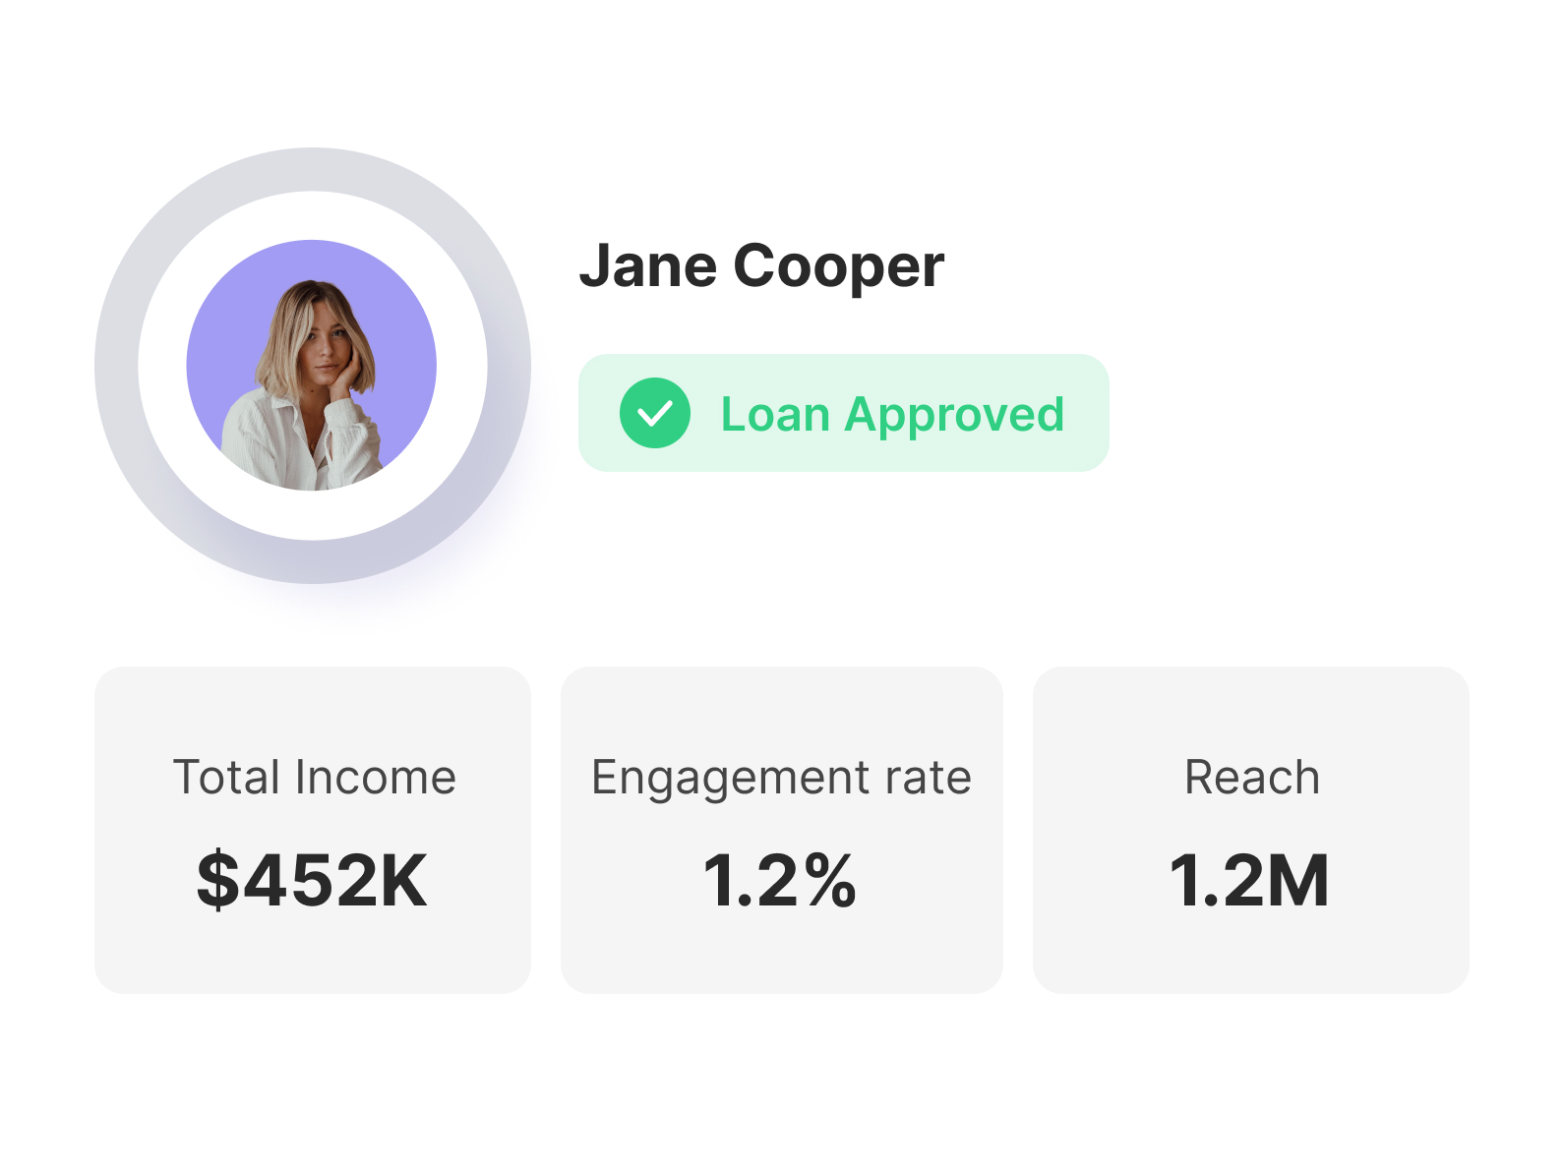Click the Engagement rate label
1564x1165 pixels.
(782, 779)
